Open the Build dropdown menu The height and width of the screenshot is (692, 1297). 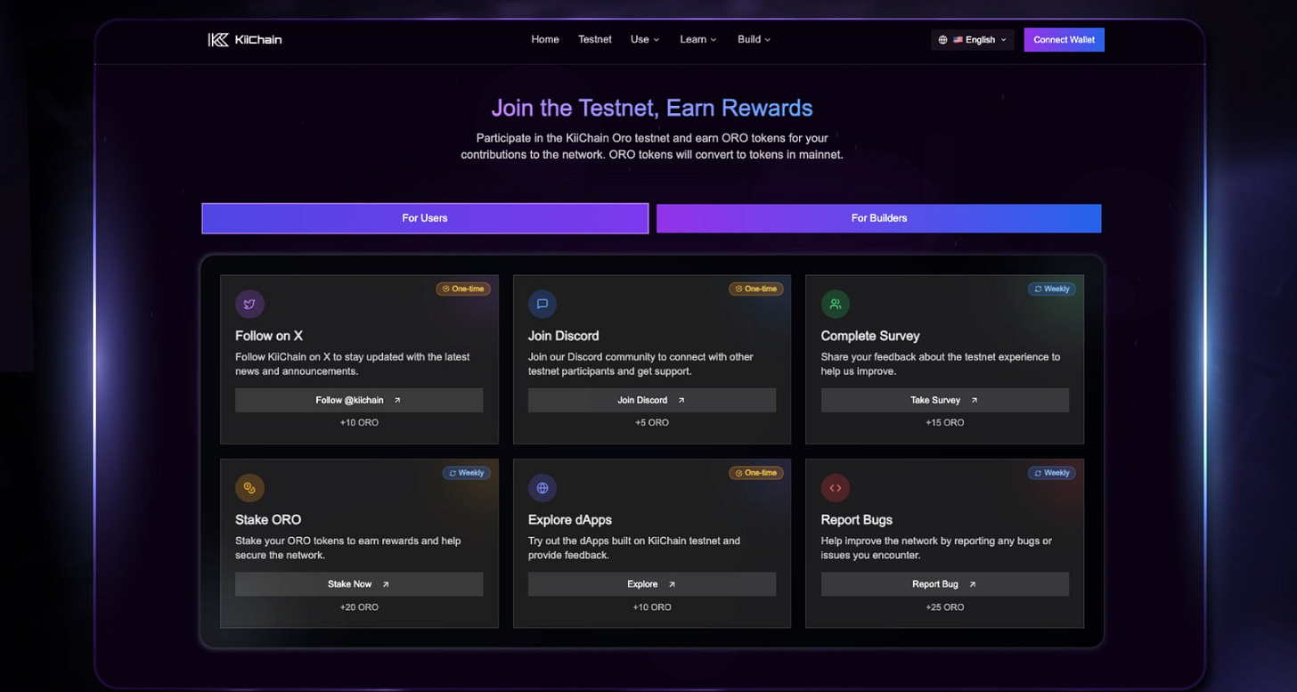click(754, 39)
